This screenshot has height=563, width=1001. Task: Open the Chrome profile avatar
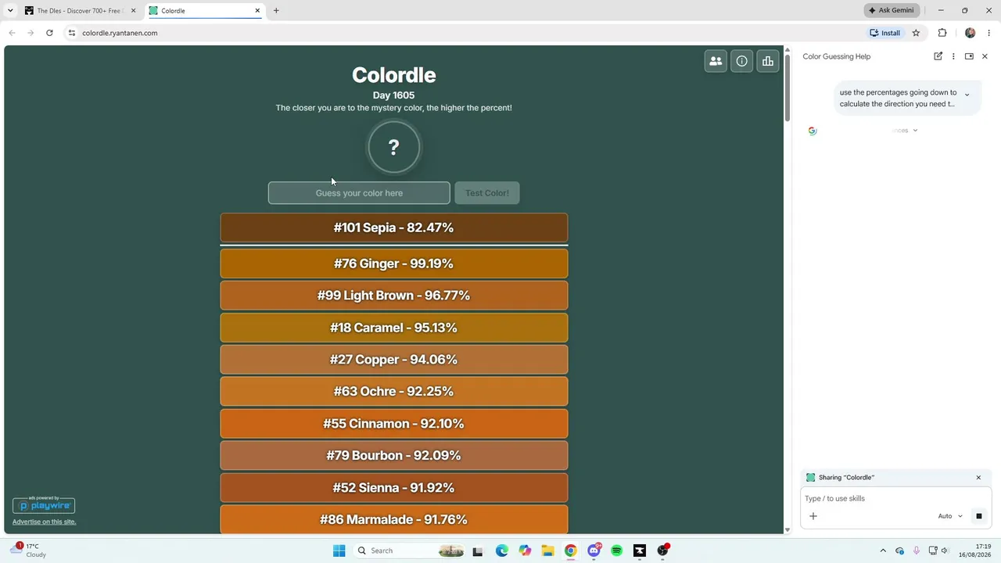click(970, 33)
